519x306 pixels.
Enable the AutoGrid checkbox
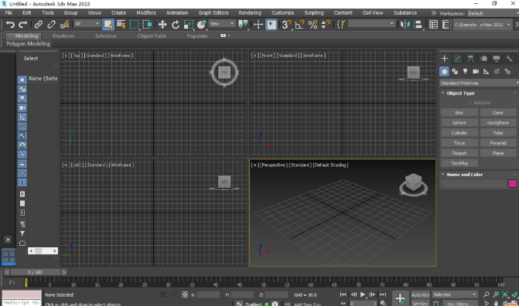pos(469,103)
